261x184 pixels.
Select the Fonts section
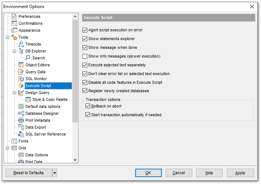(x=24, y=141)
